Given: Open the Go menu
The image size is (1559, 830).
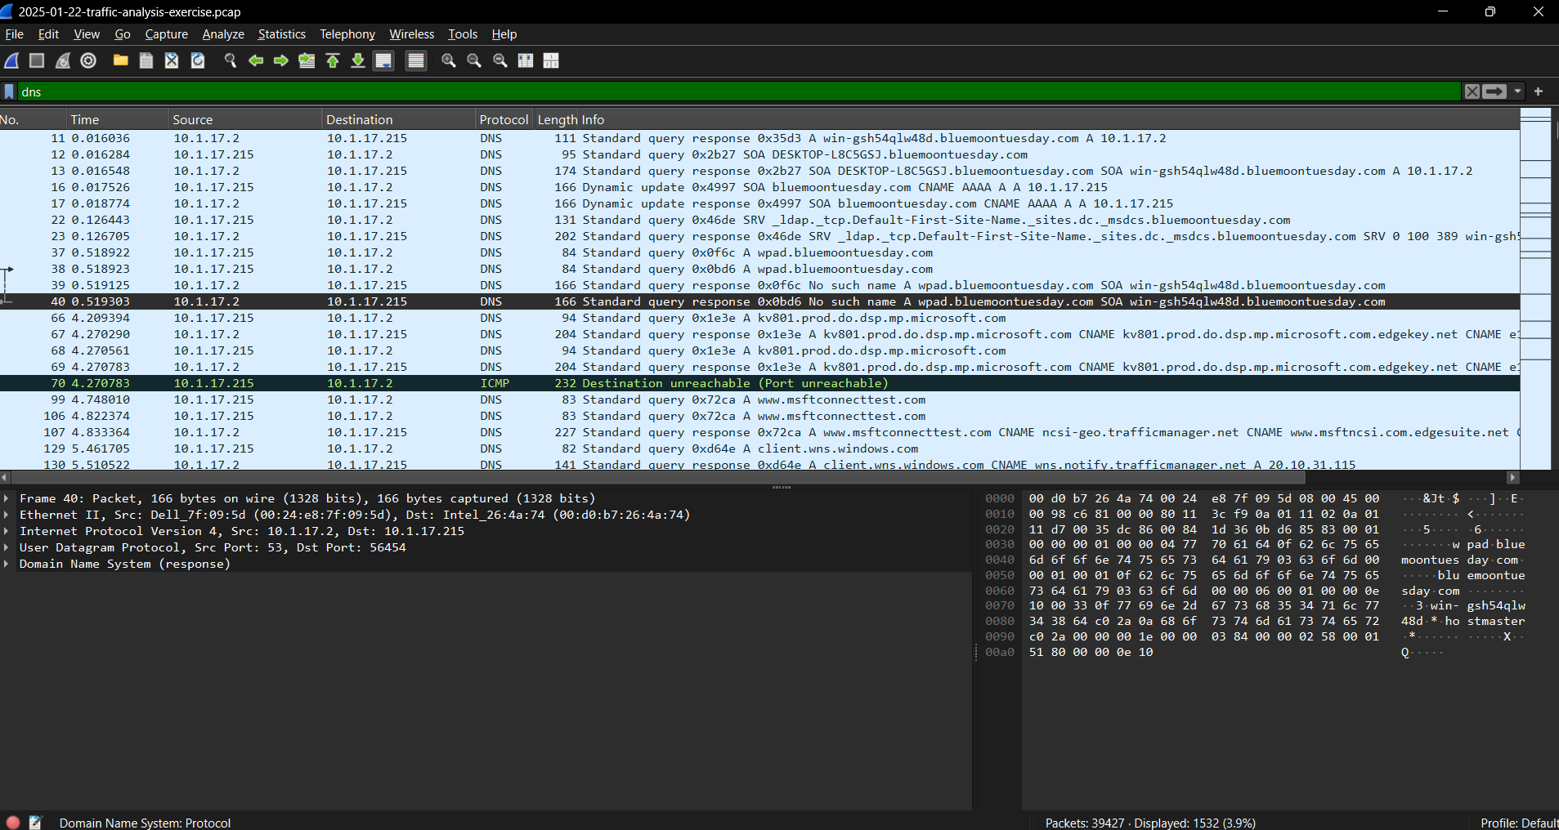Looking at the screenshot, I should click(x=123, y=34).
